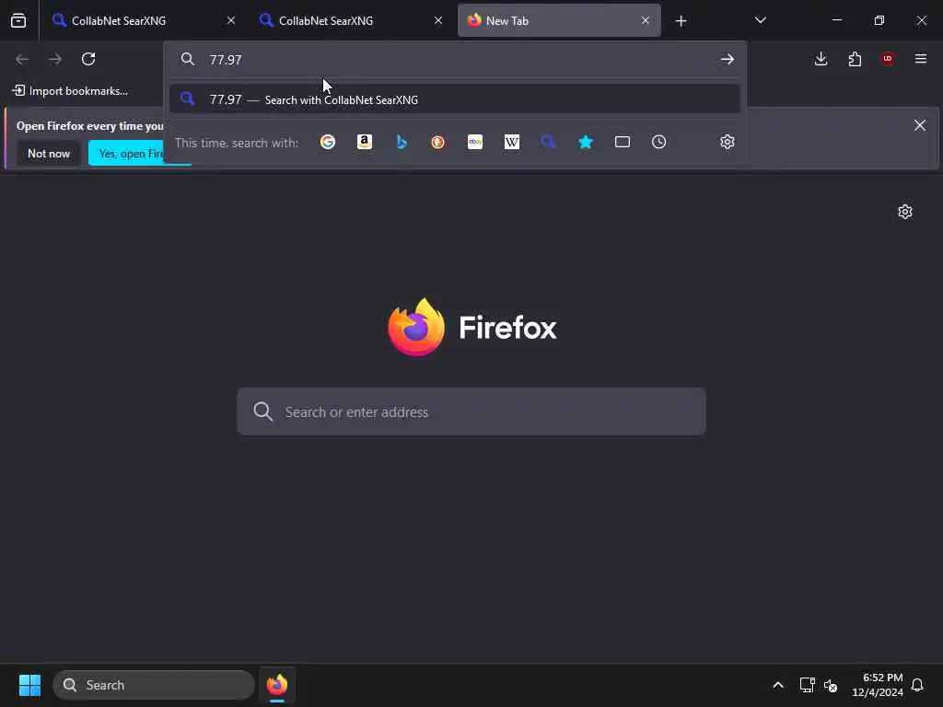Click the Firefox logo on new tab page
This screenshot has height=707, width=943.
(x=472, y=327)
